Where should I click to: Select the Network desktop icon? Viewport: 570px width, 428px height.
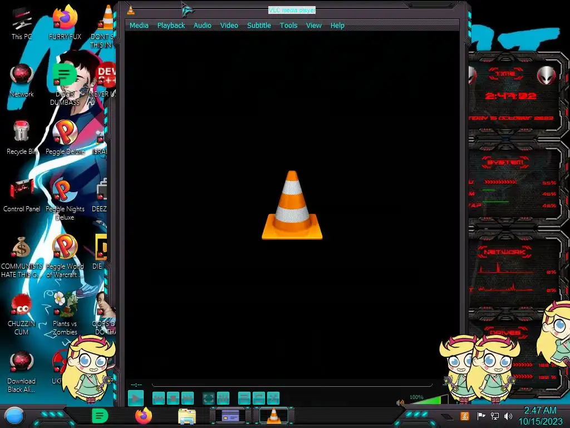[21, 80]
